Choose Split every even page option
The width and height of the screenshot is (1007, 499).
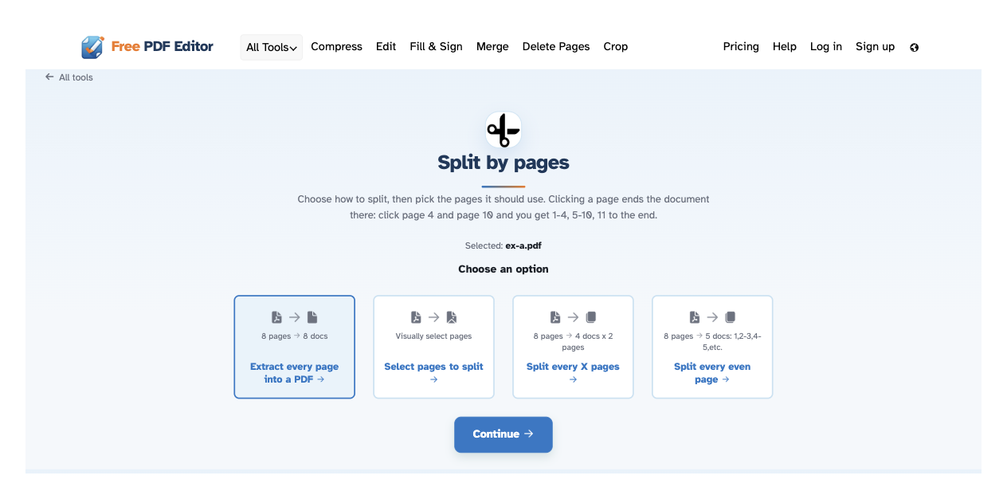[712, 347]
